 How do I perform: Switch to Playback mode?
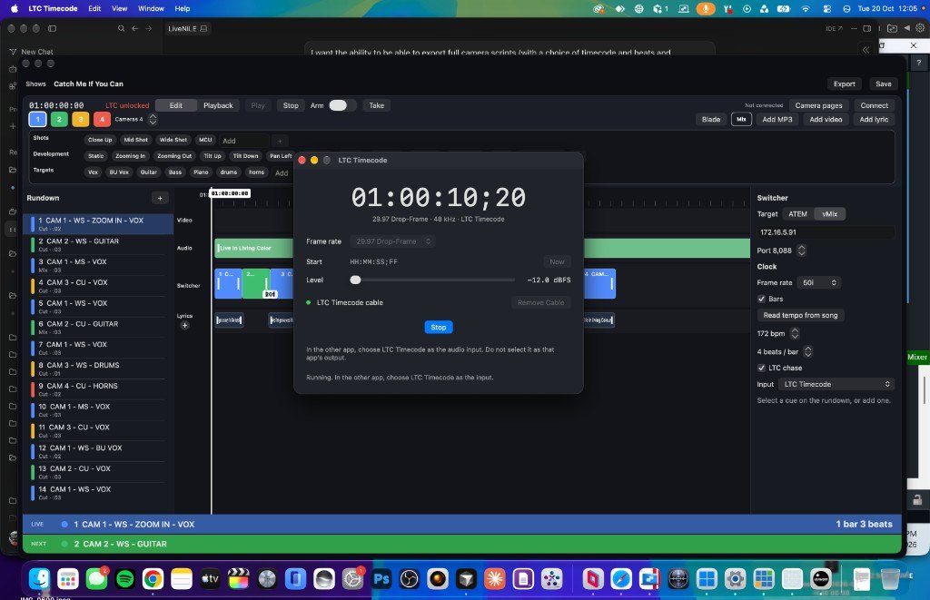[x=218, y=105]
